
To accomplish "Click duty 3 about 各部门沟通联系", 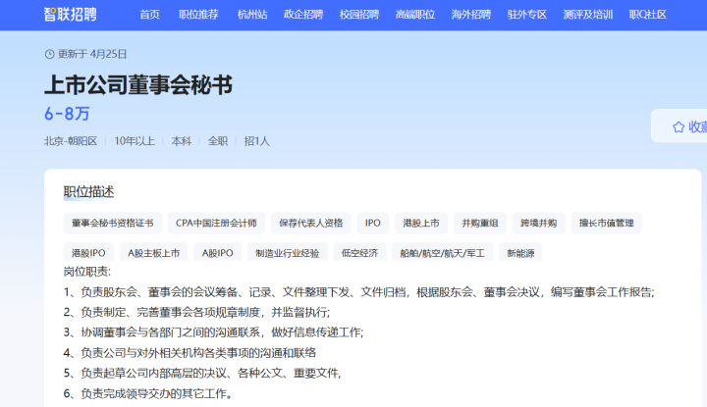I will pyautogui.click(x=213, y=332).
